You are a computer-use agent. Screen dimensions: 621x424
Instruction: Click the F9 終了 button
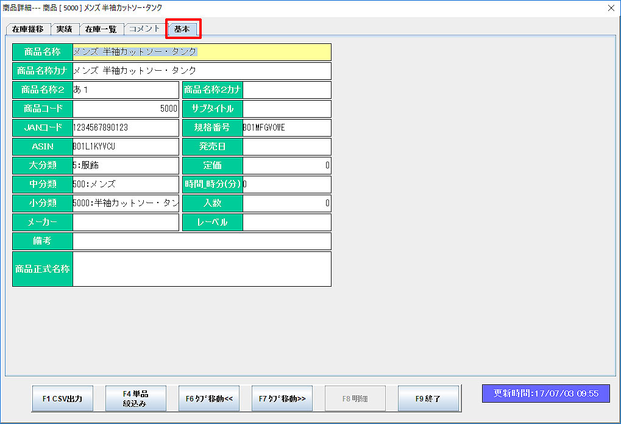coord(428,398)
